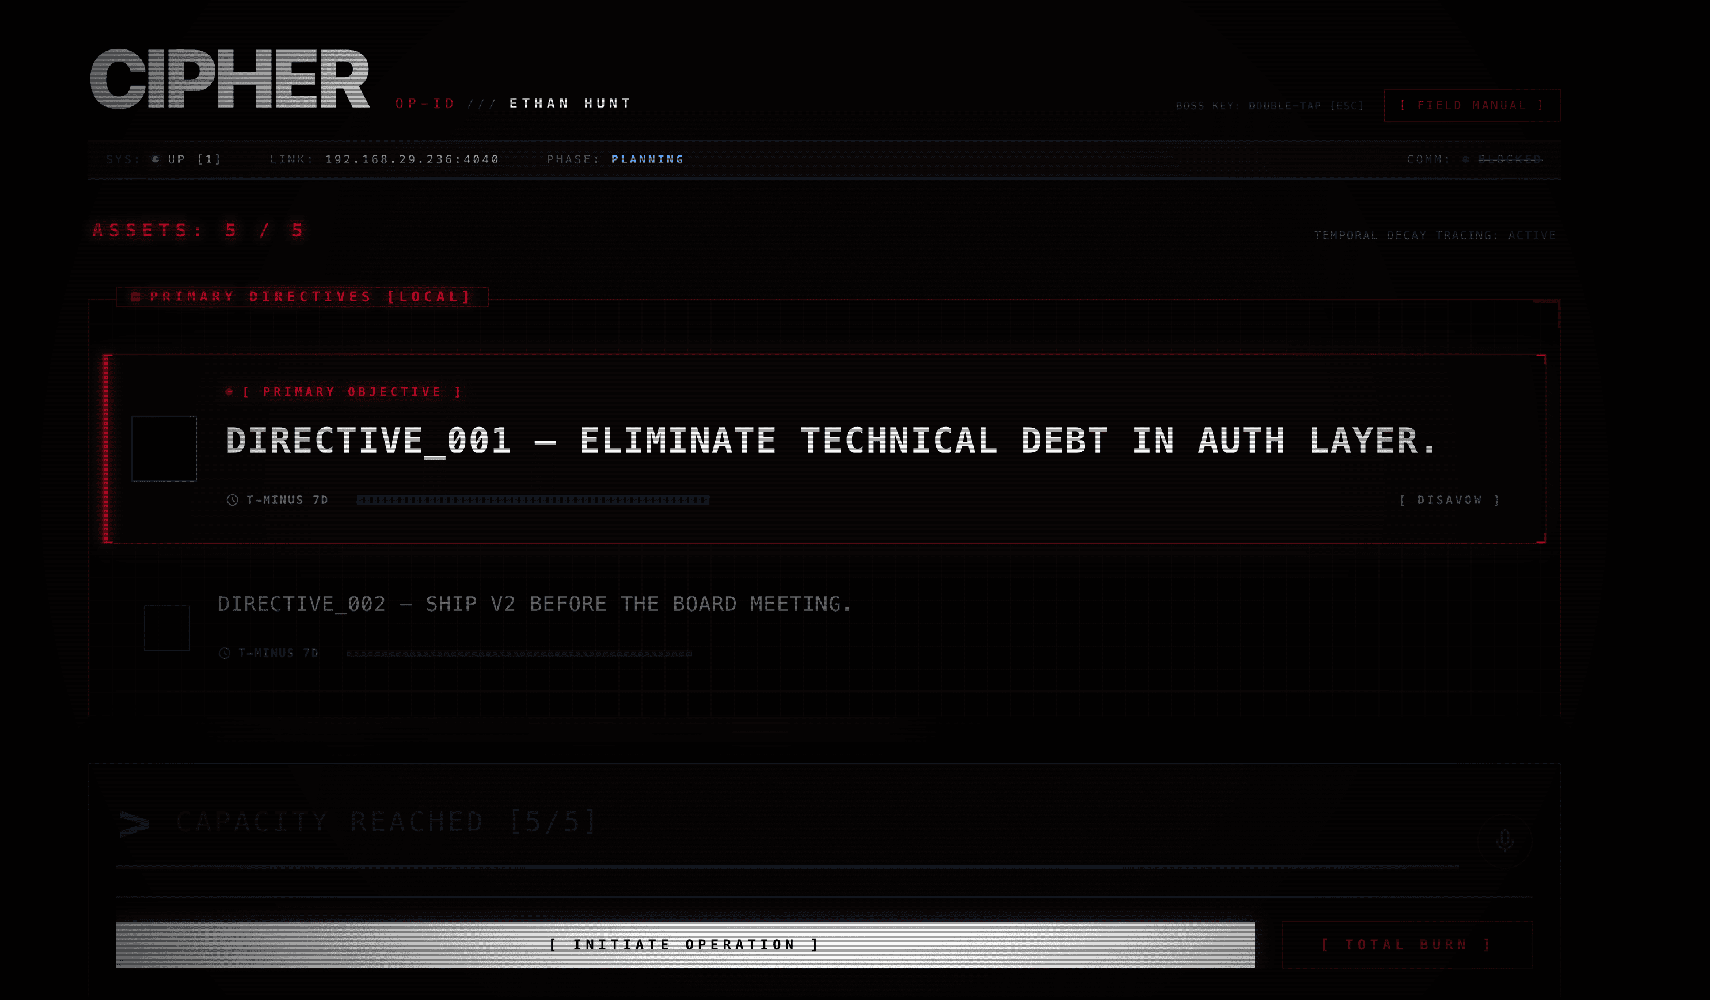The image size is (1710, 1000).
Task: Open the FIELD MANUAL
Action: (x=1471, y=105)
